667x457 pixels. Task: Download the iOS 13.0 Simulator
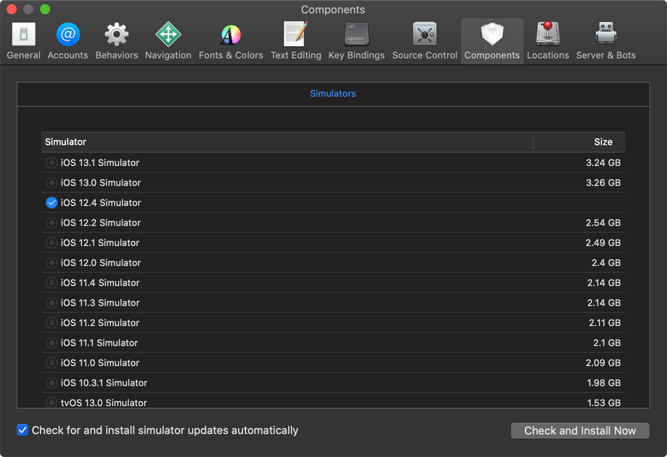coord(51,183)
